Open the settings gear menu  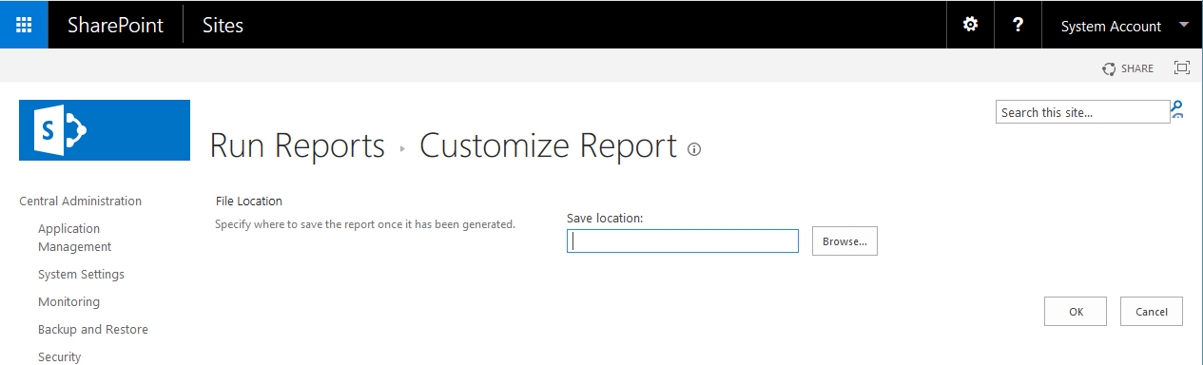coord(970,25)
